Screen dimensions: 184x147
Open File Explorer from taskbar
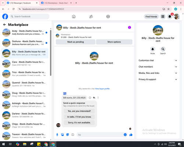pos(25,144)
